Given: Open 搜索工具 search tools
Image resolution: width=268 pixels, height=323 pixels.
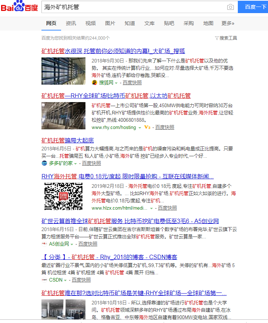Looking at the screenshot, I should (228, 38).
